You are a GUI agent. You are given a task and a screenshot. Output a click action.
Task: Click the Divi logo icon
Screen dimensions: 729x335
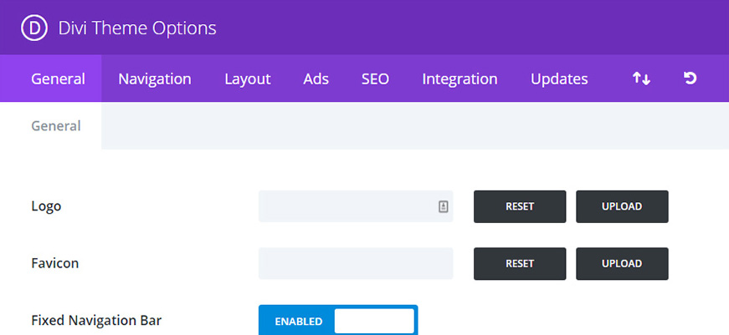(34, 28)
